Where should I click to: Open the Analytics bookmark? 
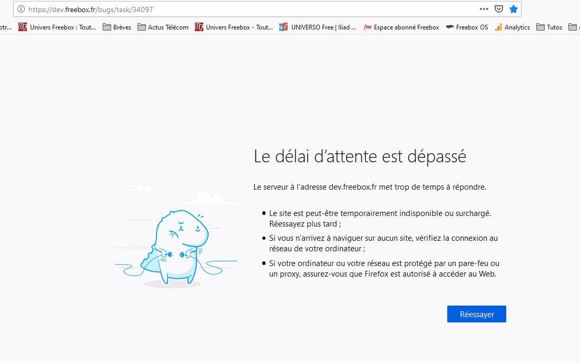coord(512,27)
